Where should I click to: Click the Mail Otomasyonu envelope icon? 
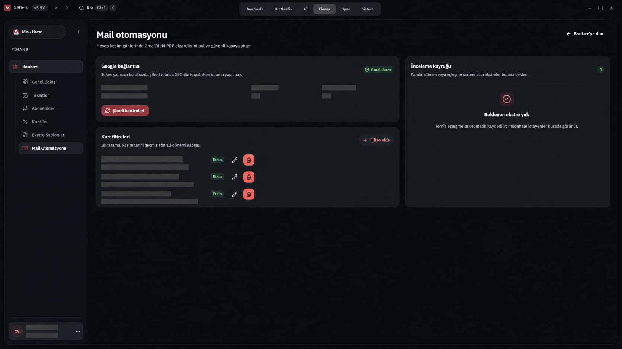tap(25, 148)
